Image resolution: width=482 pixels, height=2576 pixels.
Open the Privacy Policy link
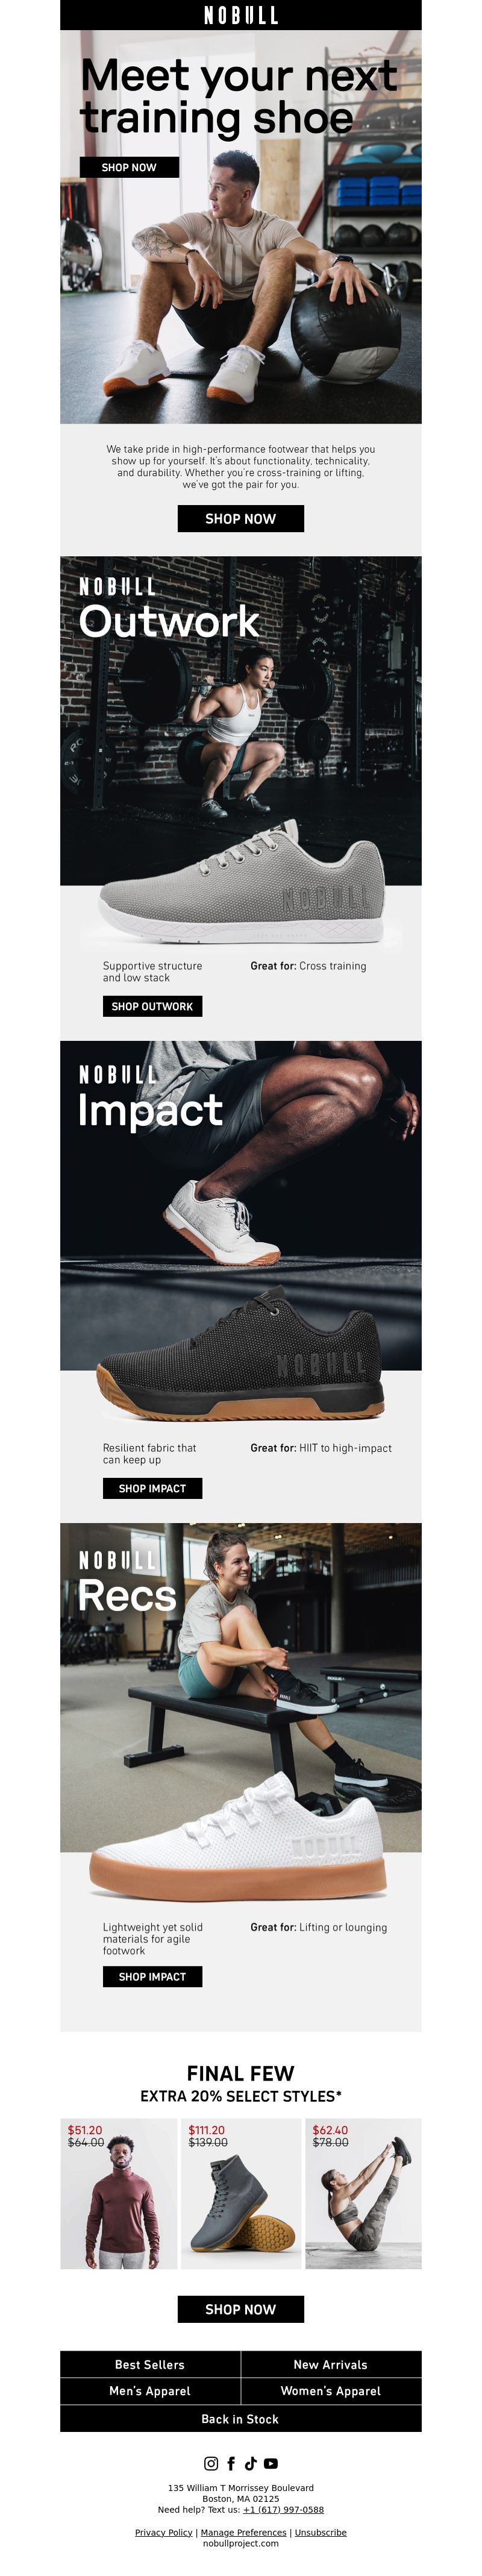[x=164, y=2532]
